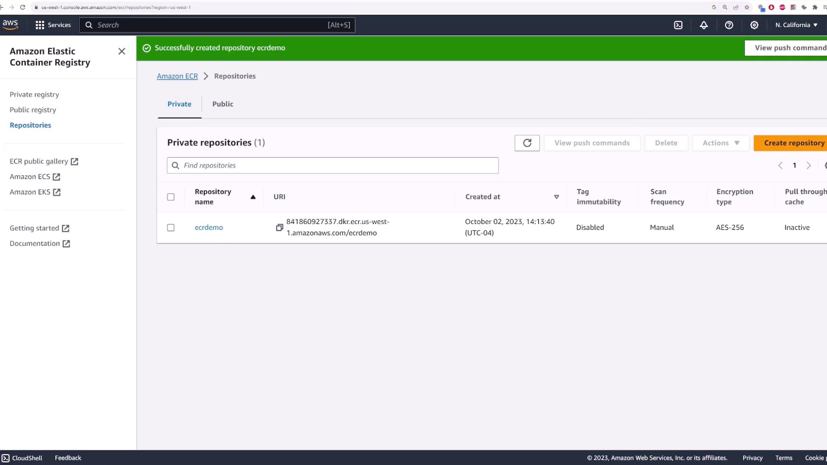Click the Create repository button
This screenshot has width=827, height=465.
(x=794, y=143)
